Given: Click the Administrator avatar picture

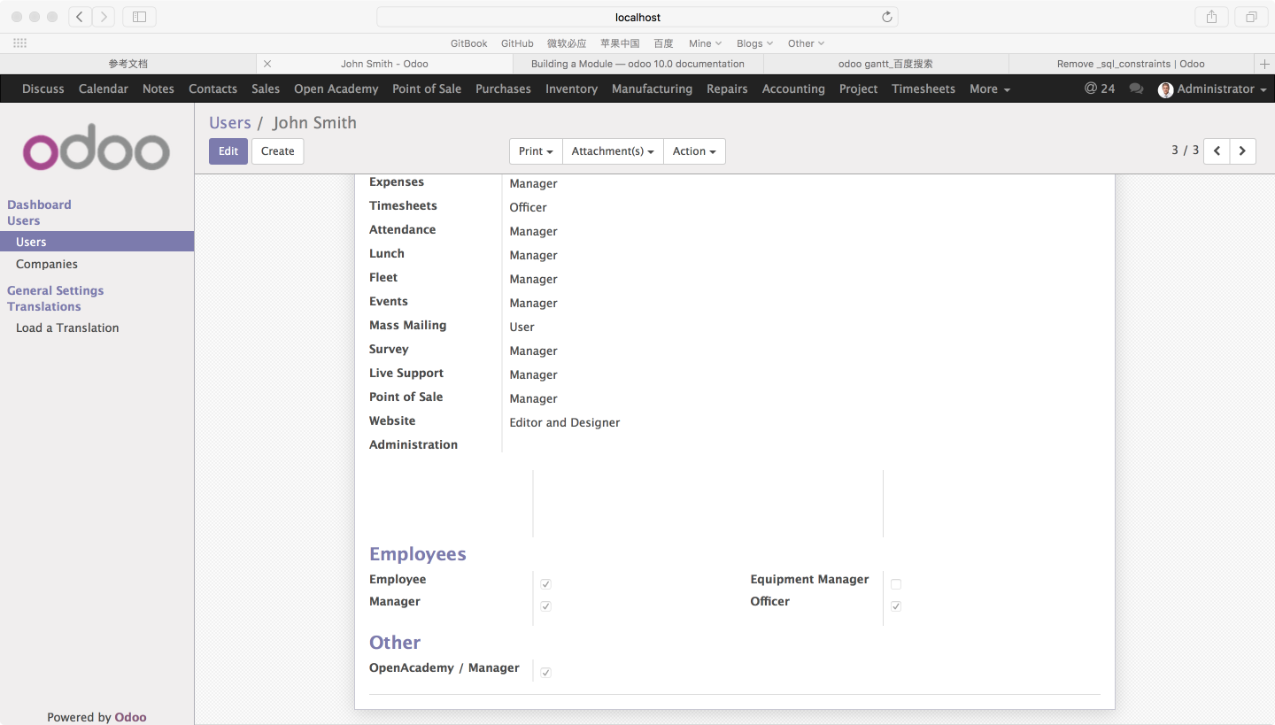Looking at the screenshot, I should pos(1165,89).
